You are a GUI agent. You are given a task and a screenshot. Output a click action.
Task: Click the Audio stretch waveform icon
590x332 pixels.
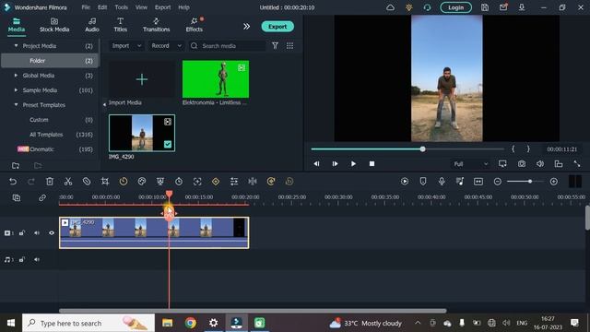(x=253, y=182)
